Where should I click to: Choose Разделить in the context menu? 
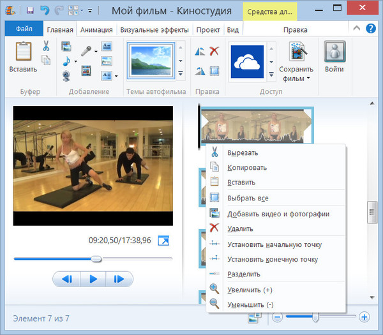(244, 274)
